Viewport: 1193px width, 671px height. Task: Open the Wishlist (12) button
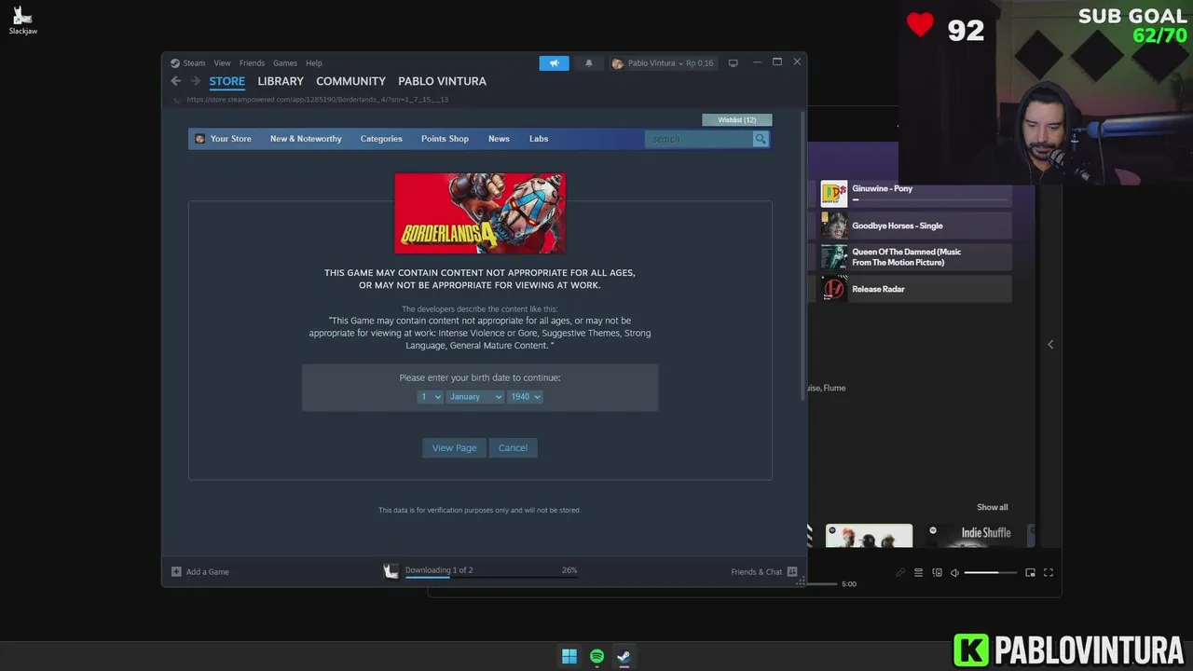click(737, 120)
